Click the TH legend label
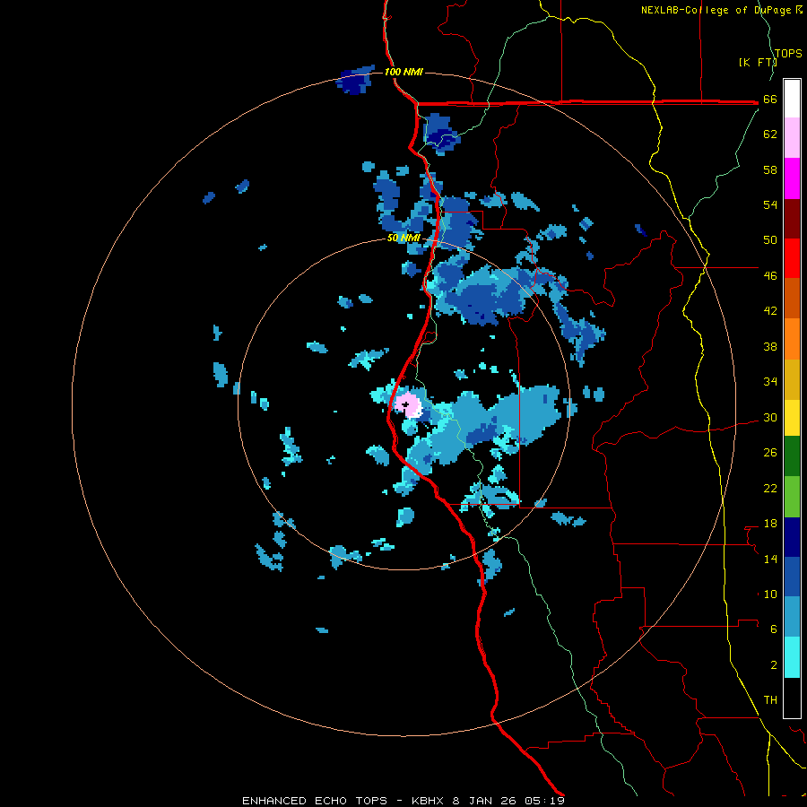Viewport: 807px width, 807px height. 770,700
